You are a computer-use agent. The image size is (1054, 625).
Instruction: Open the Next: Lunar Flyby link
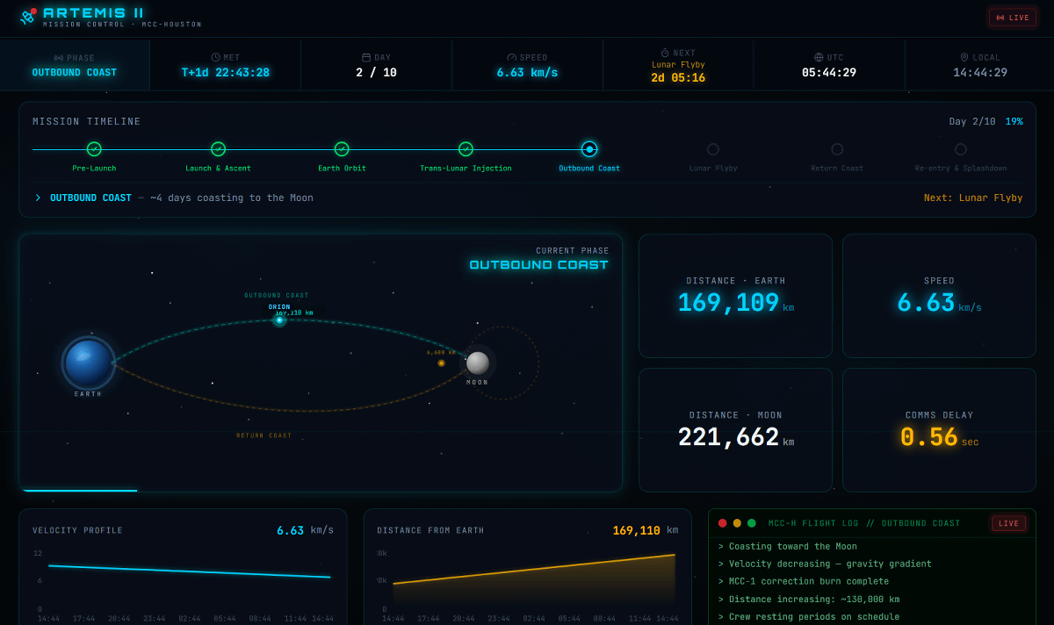coord(972,198)
